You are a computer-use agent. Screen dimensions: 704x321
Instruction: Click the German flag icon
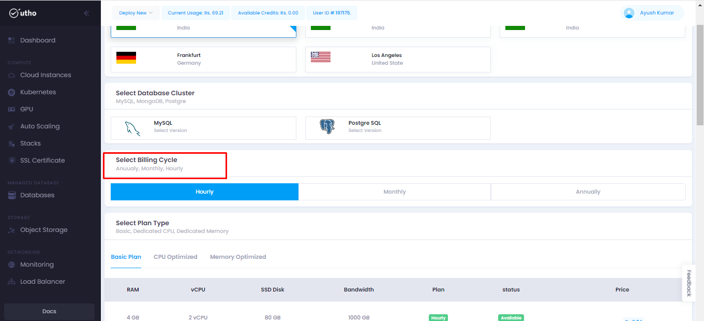tap(126, 57)
